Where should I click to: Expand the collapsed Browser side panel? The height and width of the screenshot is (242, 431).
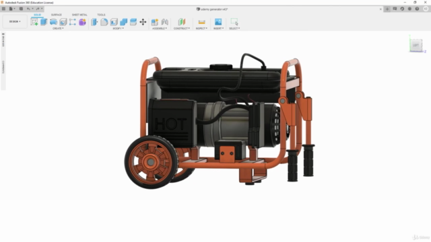[3, 40]
